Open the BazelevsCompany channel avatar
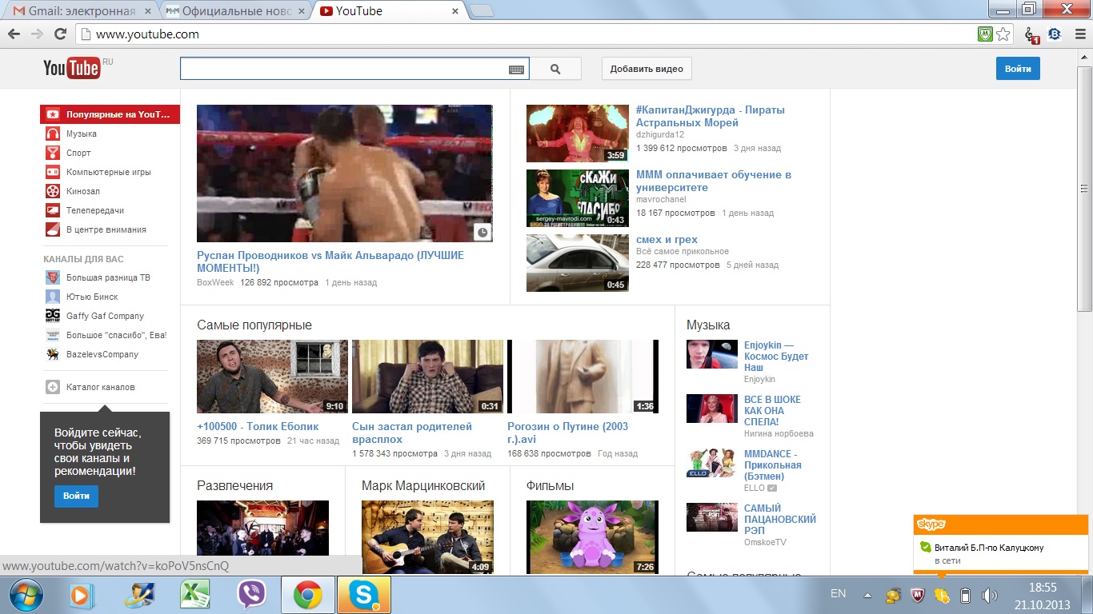Viewport: 1093px width, 614px height. [52, 354]
